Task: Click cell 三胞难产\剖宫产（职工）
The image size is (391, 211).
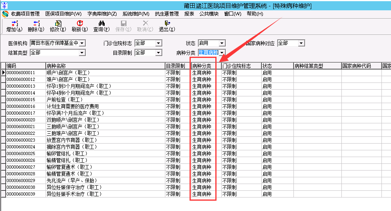Action: click(x=105, y=133)
